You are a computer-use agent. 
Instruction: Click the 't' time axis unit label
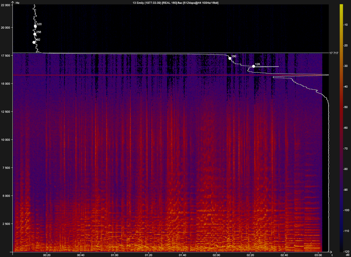[x=332, y=255]
